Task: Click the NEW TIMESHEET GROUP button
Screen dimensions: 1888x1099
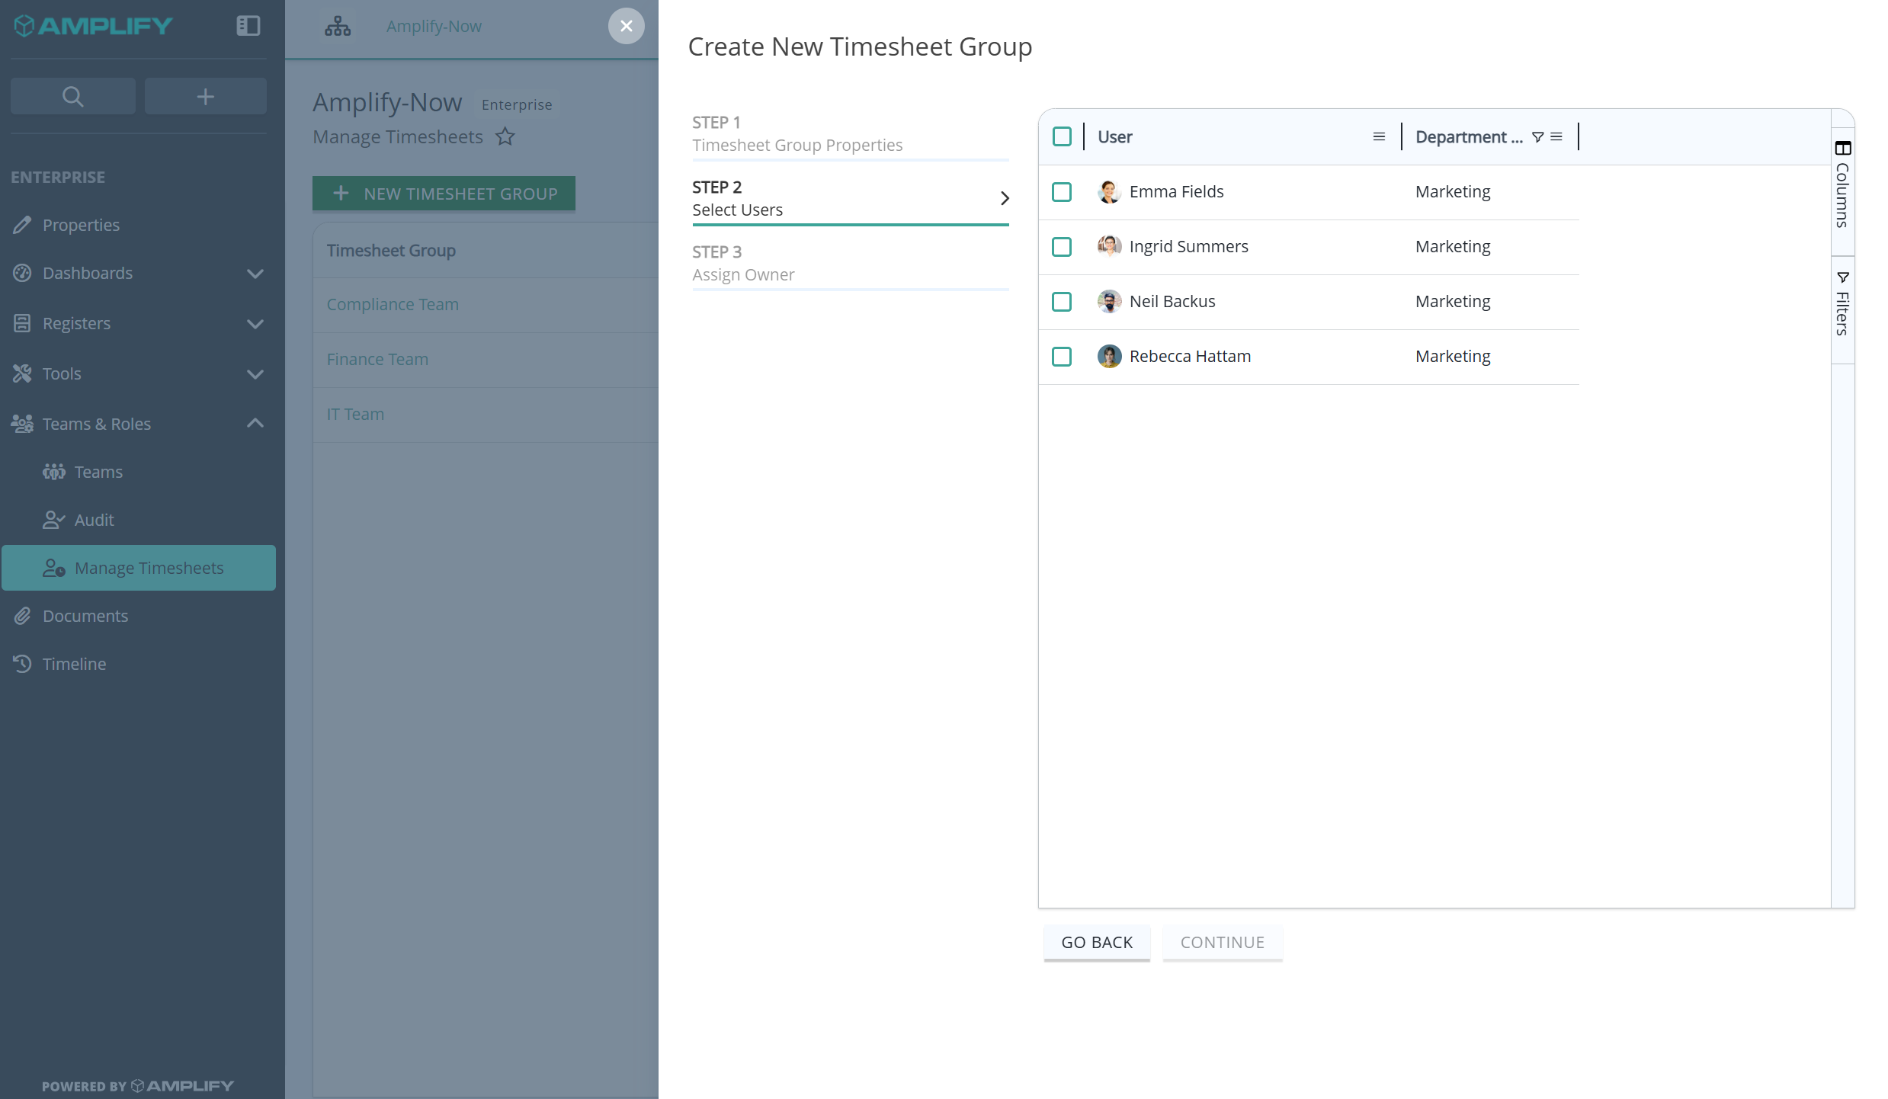Action: pos(444,194)
